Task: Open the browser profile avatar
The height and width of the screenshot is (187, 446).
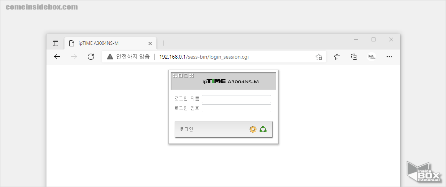Action: [x=372, y=57]
